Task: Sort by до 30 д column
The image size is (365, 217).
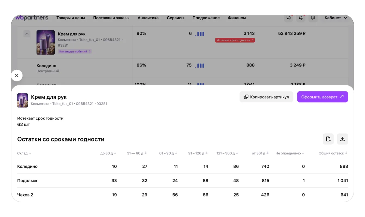Action: 108,153
